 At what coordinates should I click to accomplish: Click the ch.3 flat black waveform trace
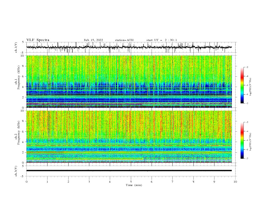coord(129,171)
